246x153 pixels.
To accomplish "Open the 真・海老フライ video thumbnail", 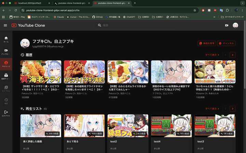I will [41, 72].
